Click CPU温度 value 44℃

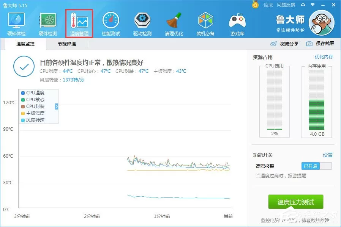68,71
